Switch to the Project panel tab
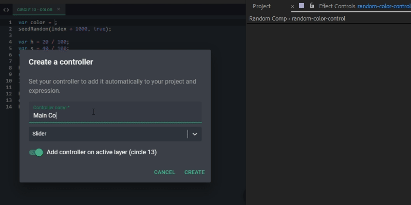Image resolution: width=411 pixels, height=205 pixels. 261,6
